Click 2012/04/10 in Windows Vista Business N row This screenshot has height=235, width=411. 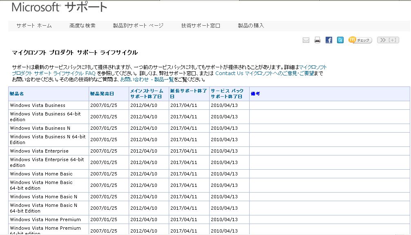[144, 128]
